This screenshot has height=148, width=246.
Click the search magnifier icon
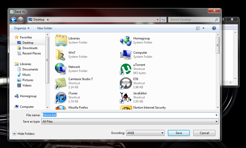(x=216, y=20)
